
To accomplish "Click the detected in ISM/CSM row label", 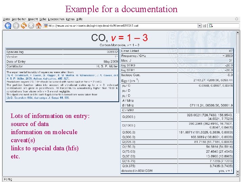I will [137, 171].
